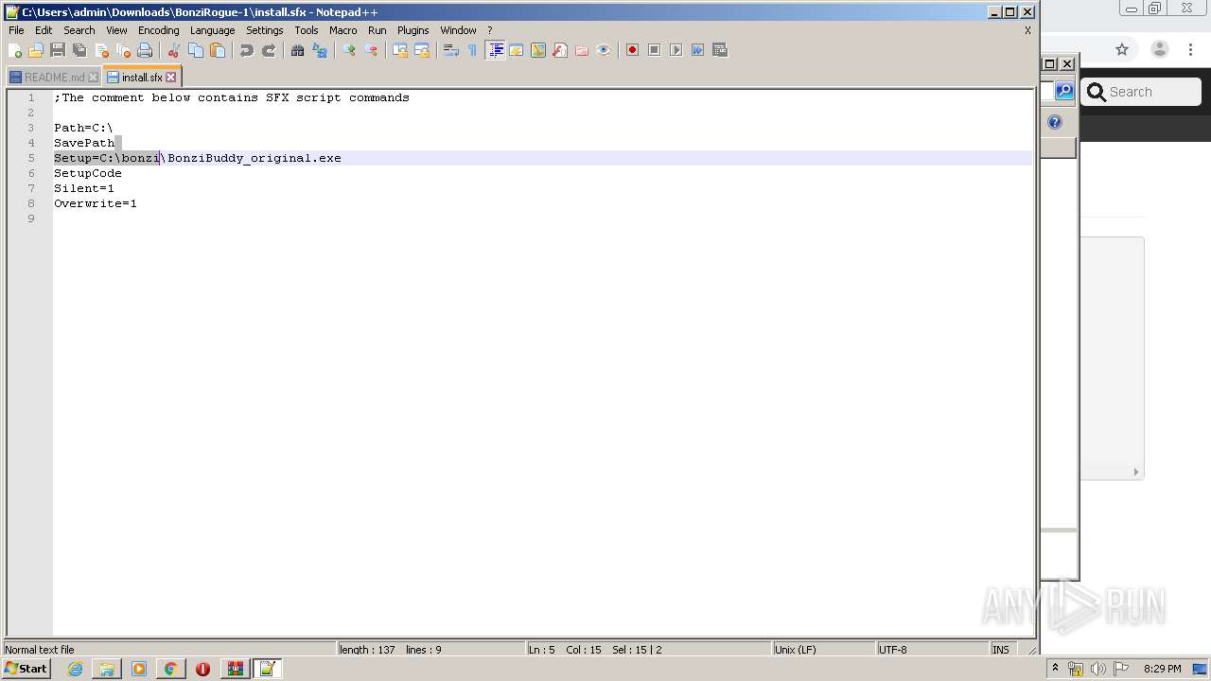The width and height of the screenshot is (1211, 681).
Task: Click the INS insert mode indicator
Action: [1001, 649]
